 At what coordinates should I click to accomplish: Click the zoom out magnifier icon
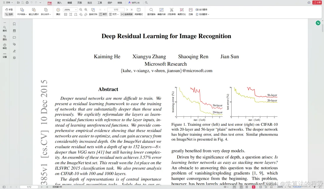click(81, 10)
